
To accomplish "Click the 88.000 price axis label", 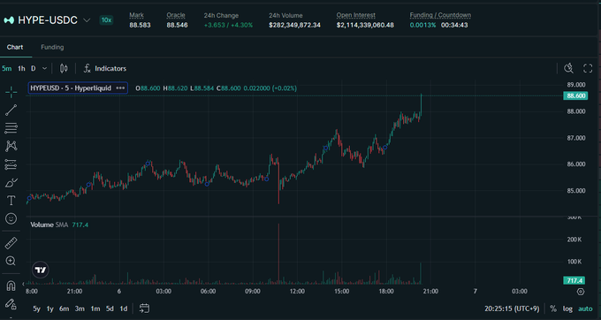I will 576,111.
